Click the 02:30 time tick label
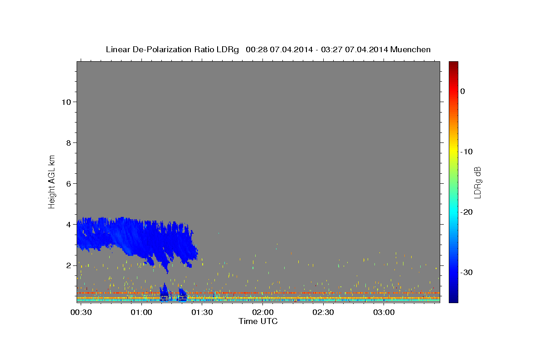 pyautogui.click(x=323, y=313)
